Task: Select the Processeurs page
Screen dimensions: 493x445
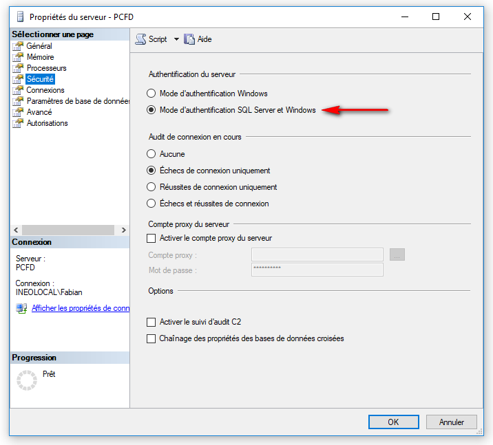Action: point(46,68)
